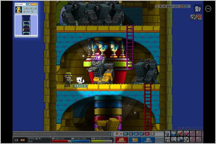The height and width of the screenshot is (144, 216).
Task: Click the first blue icon in quest alarm bar
Action: (185, 6)
